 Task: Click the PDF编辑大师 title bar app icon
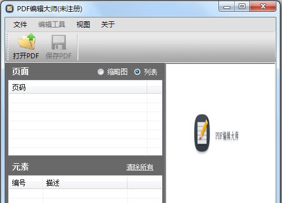[x=10, y=8]
